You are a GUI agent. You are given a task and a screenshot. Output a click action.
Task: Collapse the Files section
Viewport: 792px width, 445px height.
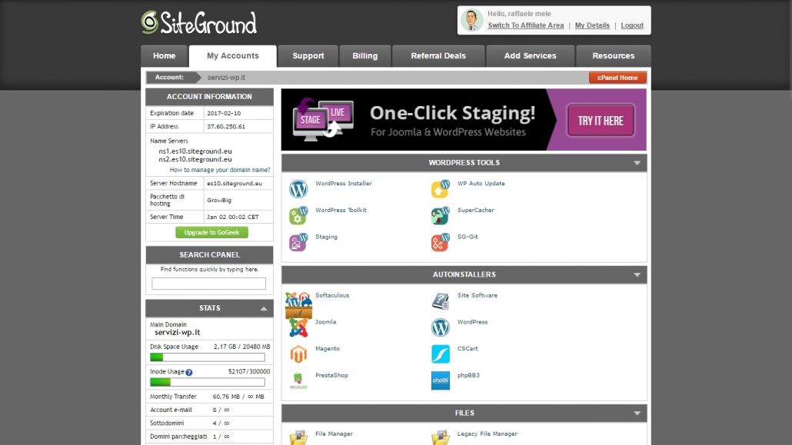tap(637, 413)
